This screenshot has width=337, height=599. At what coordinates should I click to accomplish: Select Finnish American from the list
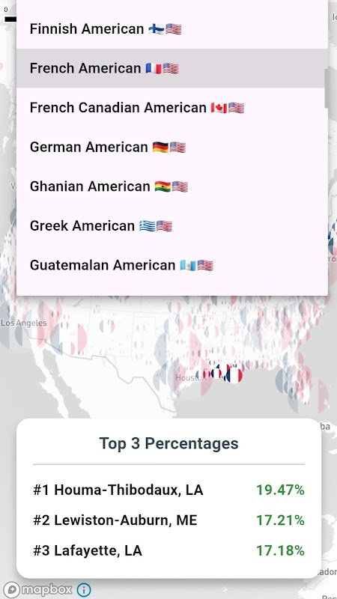172,28
